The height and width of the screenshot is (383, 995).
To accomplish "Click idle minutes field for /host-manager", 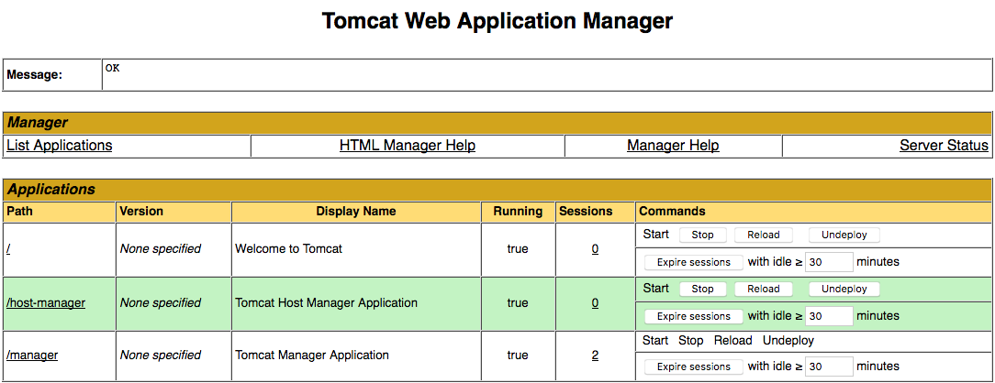I will [x=829, y=316].
